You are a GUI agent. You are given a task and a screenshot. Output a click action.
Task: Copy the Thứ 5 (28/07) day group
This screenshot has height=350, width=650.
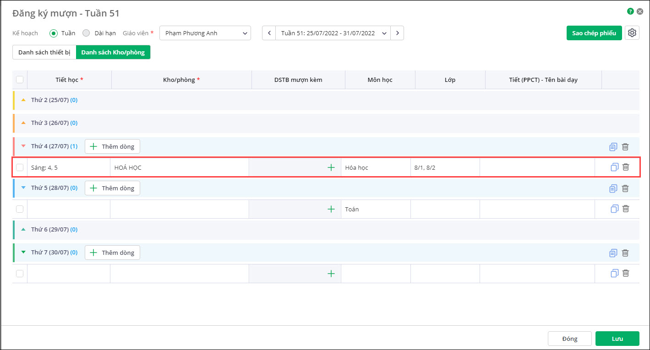[x=613, y=188]
